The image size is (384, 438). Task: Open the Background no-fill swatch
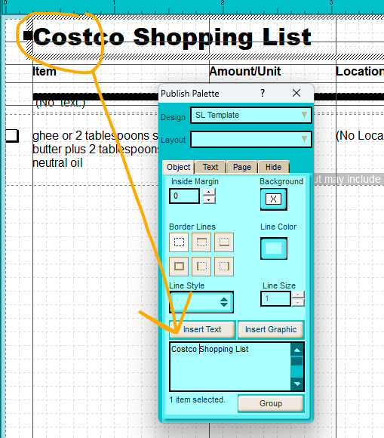point(274,199)
